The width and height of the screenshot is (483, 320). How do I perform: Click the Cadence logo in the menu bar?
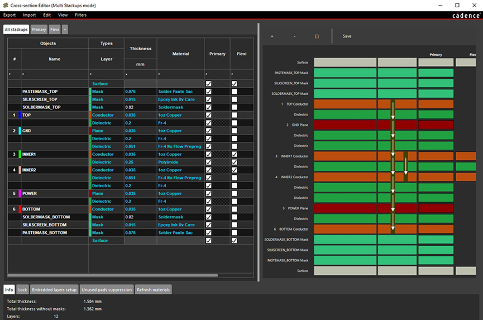[x=466, y=16]
